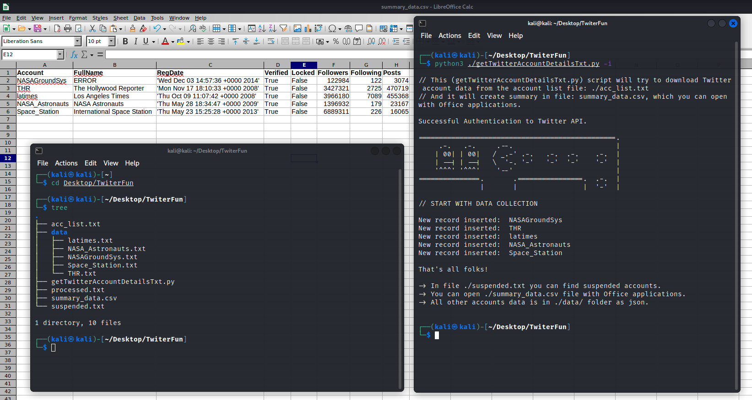Click the Spelling check icon
This screenshot has width=752, height=400.
203,28
